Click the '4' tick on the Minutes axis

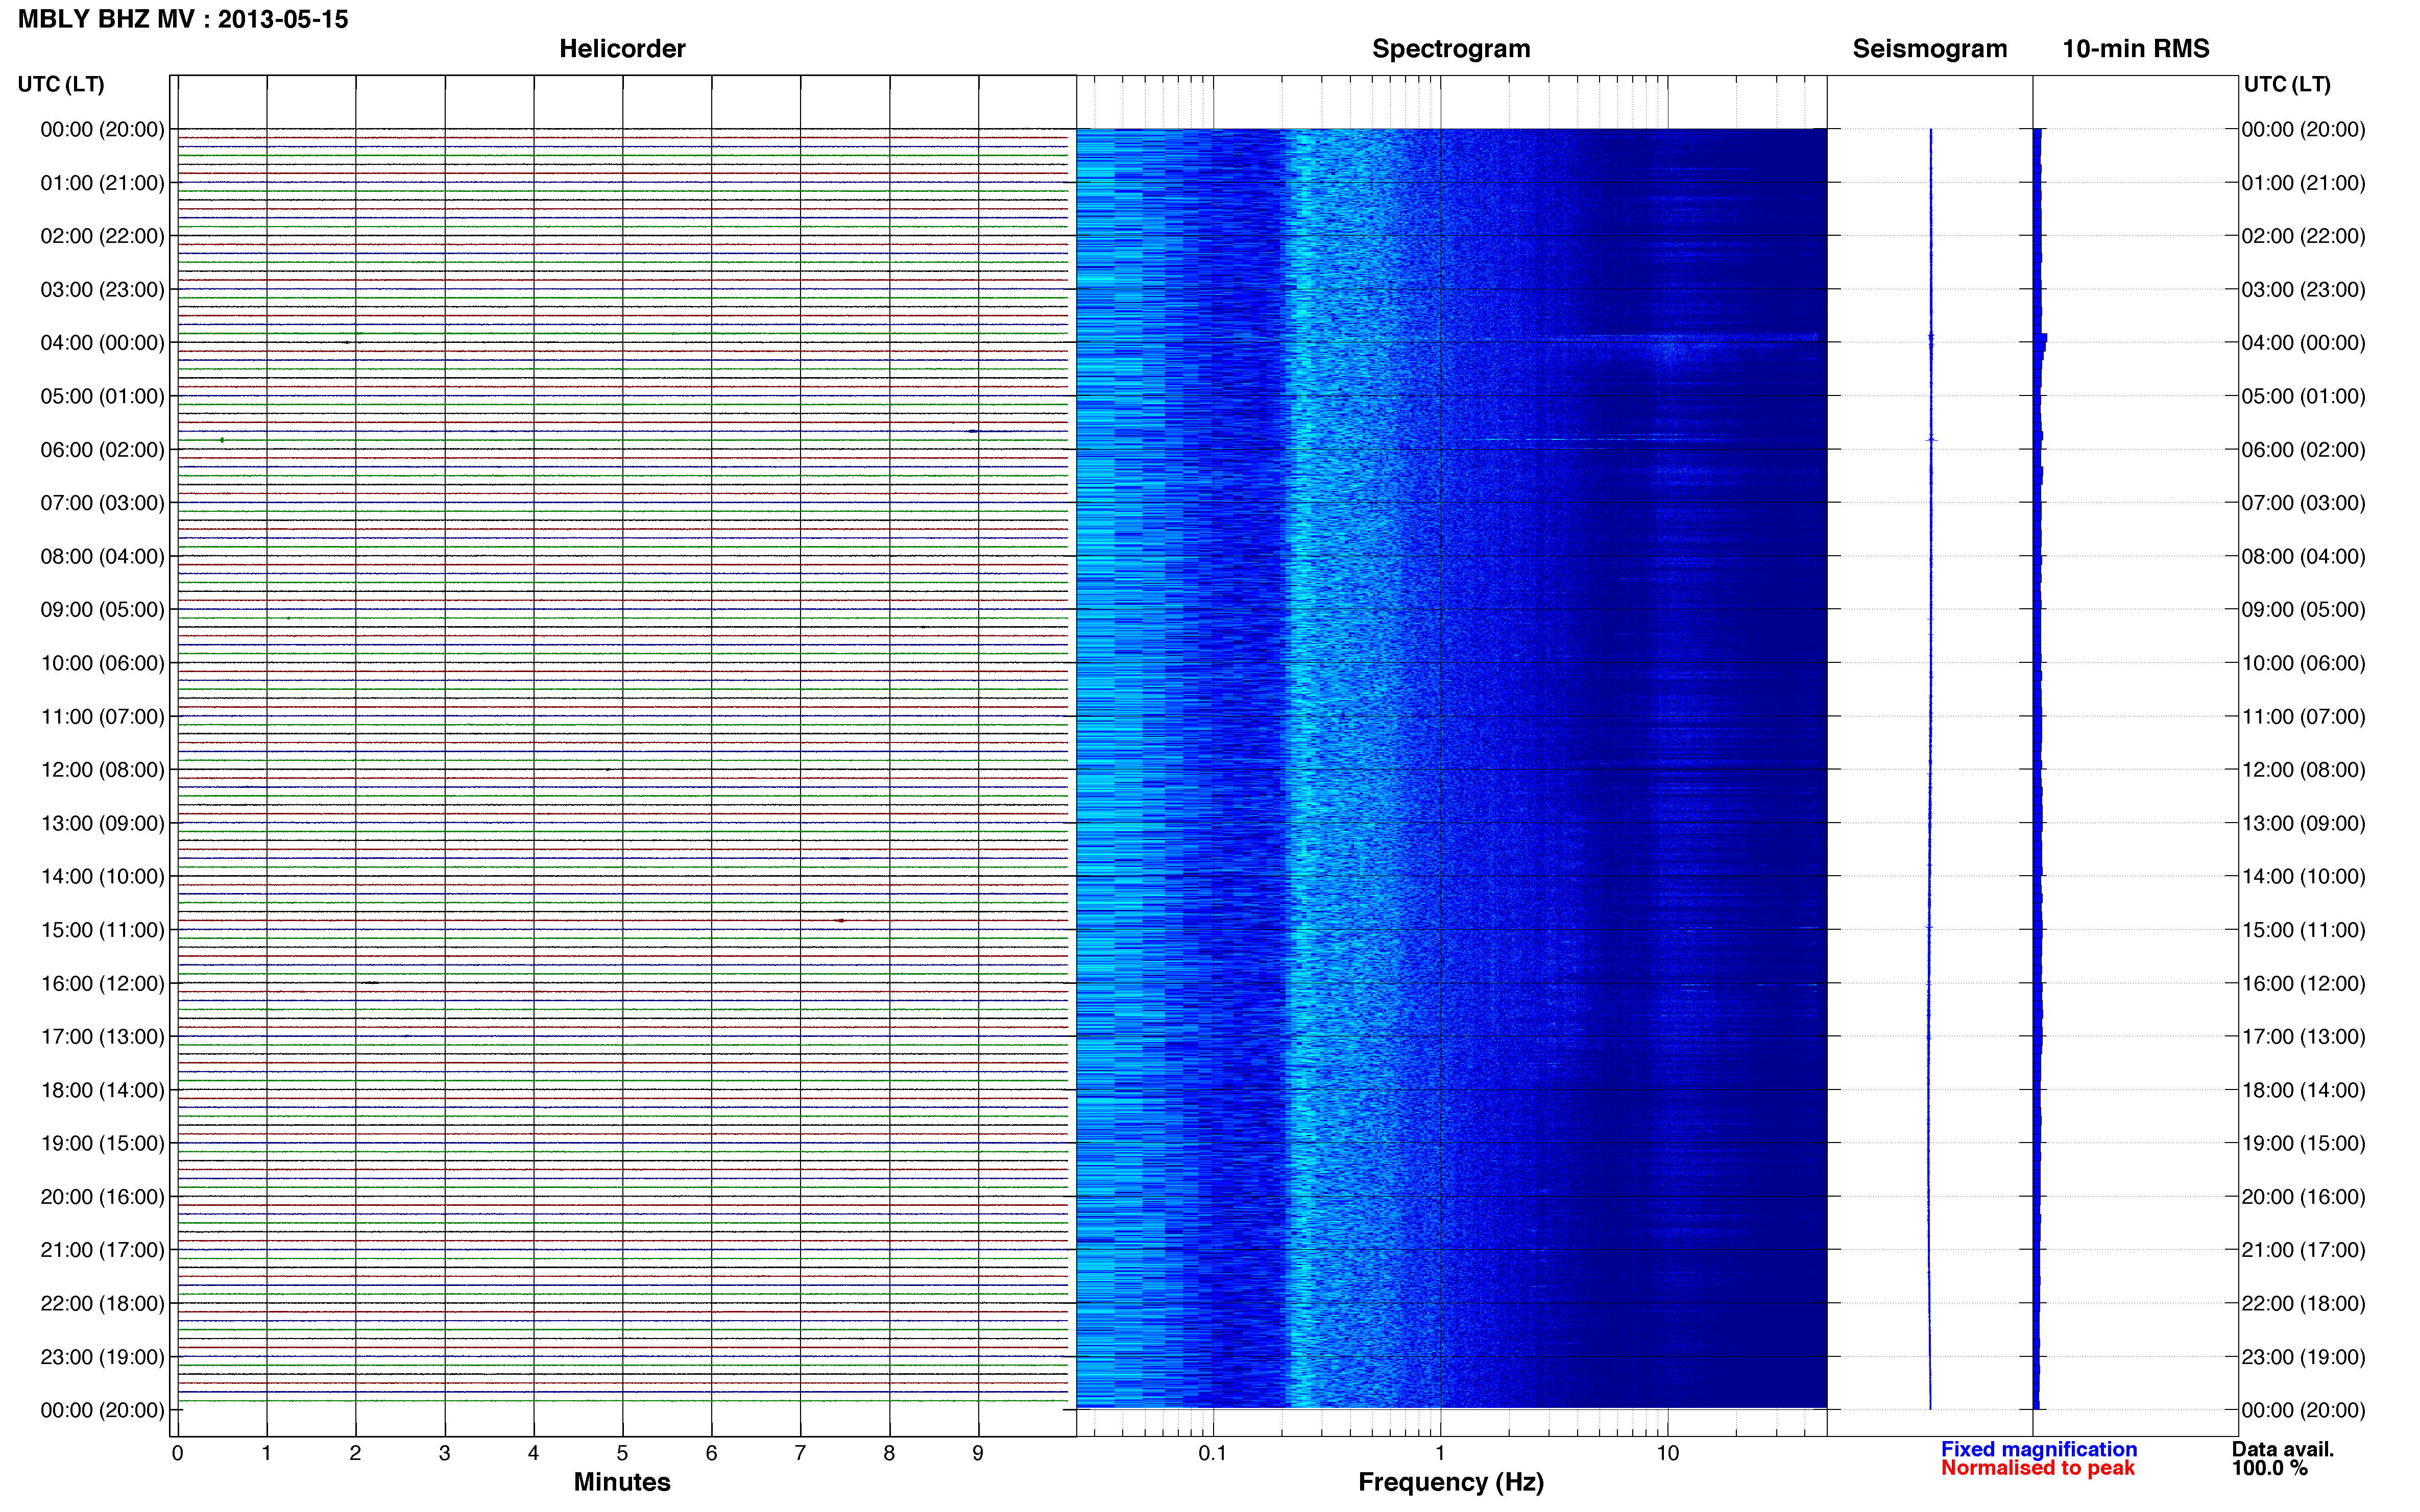click(533, 1453)
